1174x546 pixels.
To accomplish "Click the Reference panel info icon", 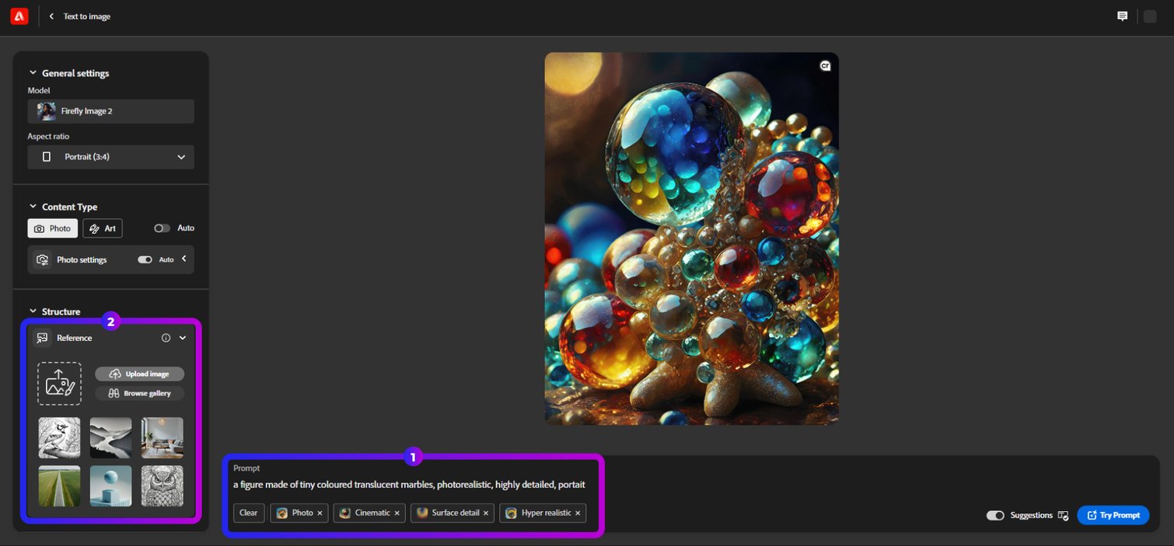I will [165, 337].
